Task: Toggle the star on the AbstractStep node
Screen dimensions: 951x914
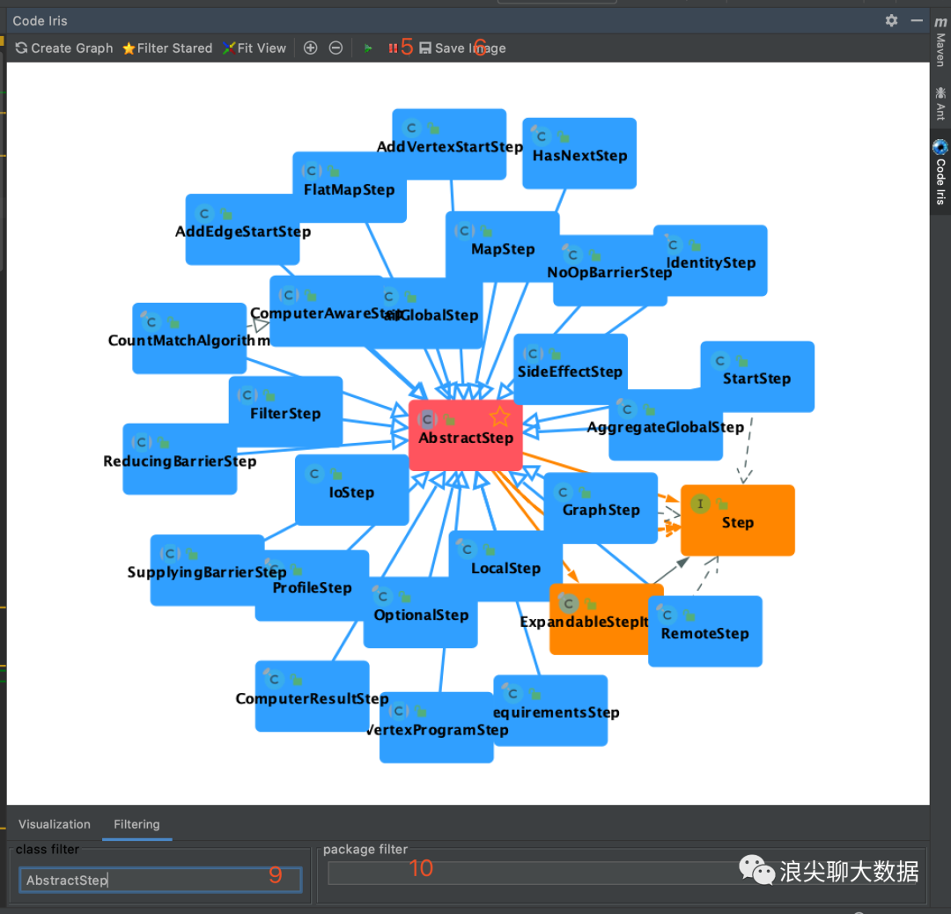Action: pos(501,416)
